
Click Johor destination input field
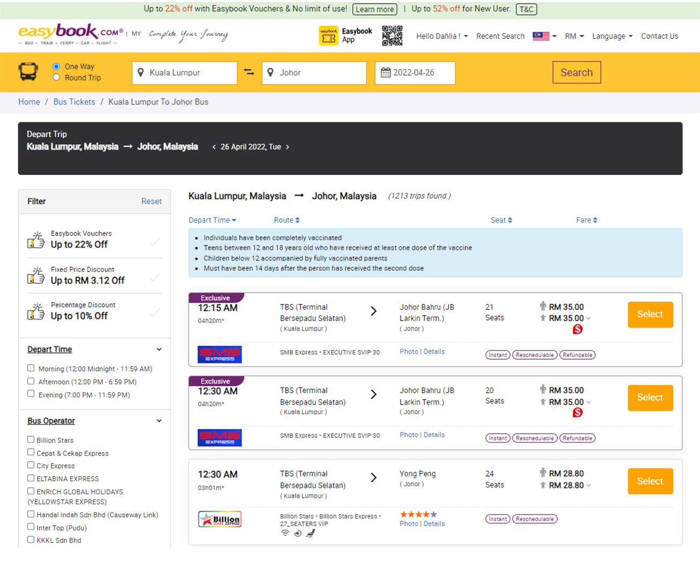(314, 73)
